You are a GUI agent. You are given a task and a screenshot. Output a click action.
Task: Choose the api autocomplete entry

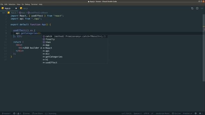coord(75,51)
